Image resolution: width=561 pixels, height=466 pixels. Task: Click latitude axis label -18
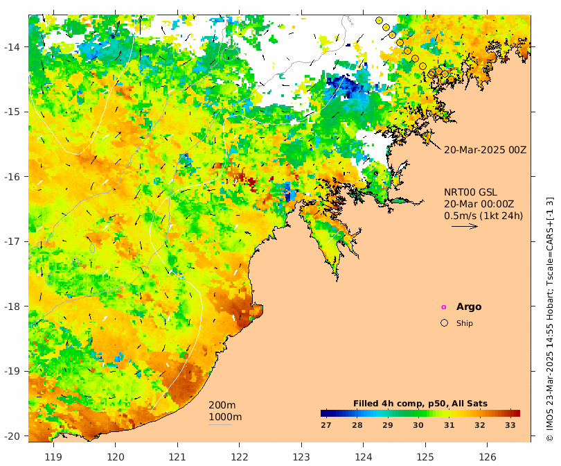pyautogui.click(x=12, y=307)
